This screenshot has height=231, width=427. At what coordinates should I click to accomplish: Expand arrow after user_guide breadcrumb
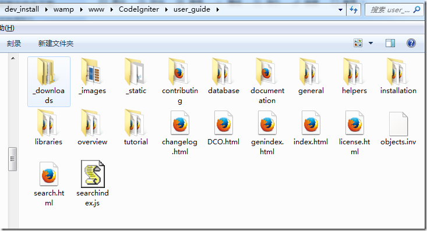coord(218,9)
